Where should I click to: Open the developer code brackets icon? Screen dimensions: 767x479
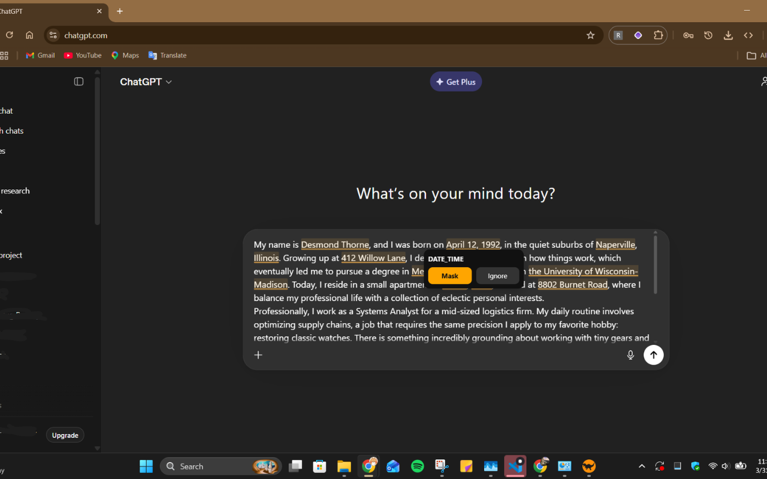[748, 35]
